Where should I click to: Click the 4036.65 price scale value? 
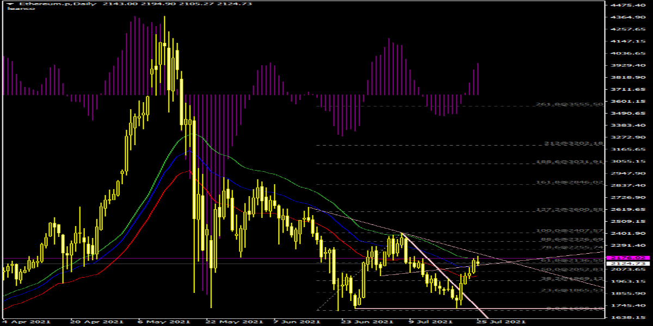(x=628, y=53)
